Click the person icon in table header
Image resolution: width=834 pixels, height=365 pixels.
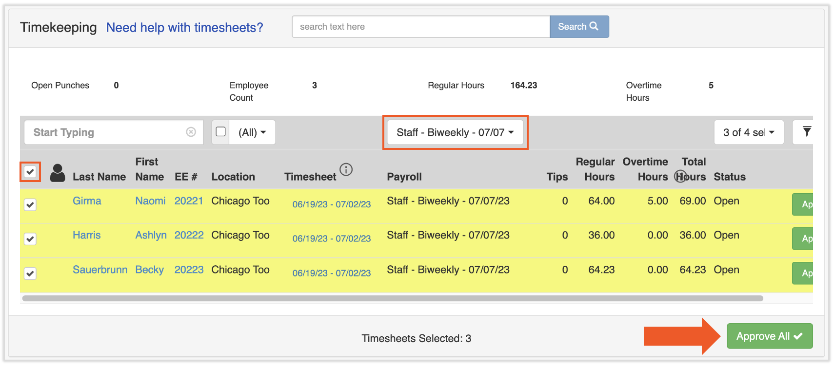tap(58, 173)
